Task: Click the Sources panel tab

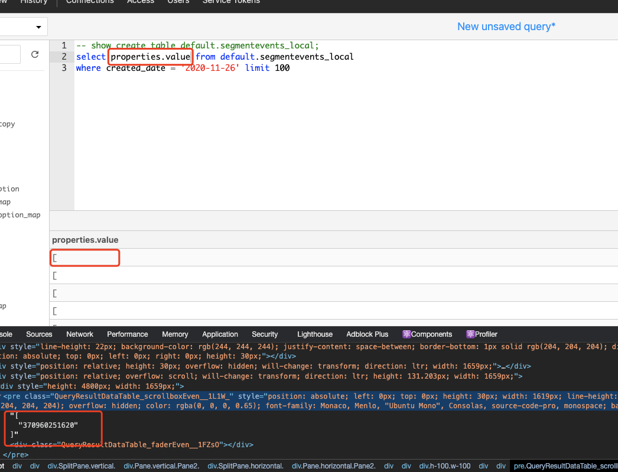Action: pos(39,334)
